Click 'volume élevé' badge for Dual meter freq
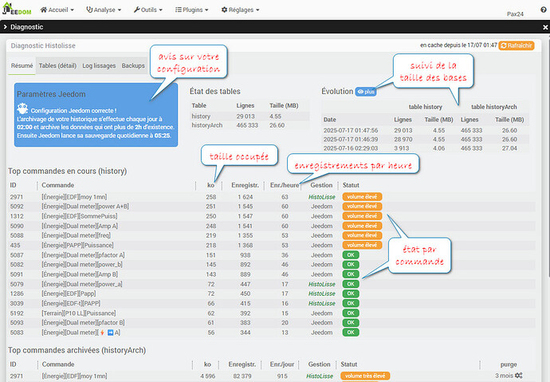The height and width of the screenshot is (382, 550). pyautogui.click(x=362, y=235)
